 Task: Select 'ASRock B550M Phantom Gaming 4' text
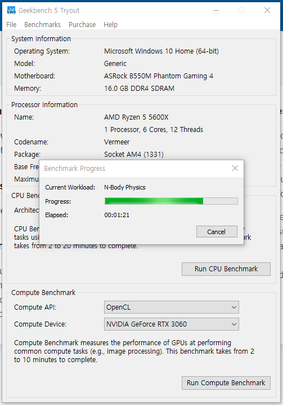point(159,76)
